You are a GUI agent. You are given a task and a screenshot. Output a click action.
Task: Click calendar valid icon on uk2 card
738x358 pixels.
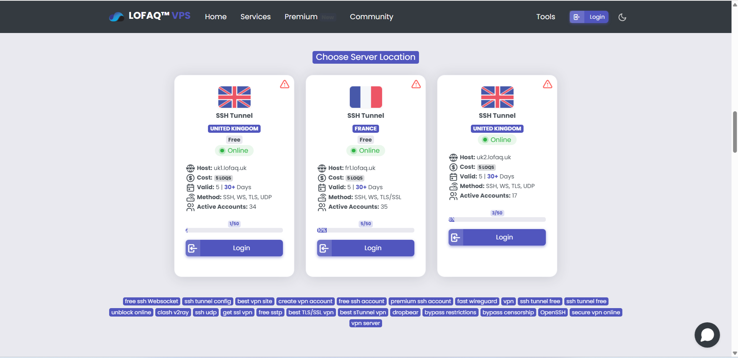[453, 177]
